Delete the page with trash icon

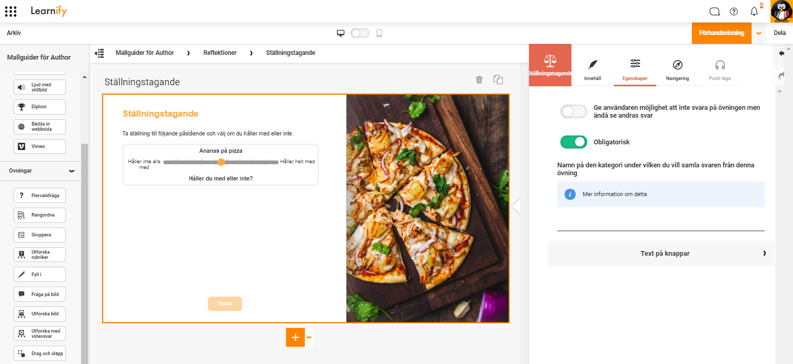[x=479, y=79]
